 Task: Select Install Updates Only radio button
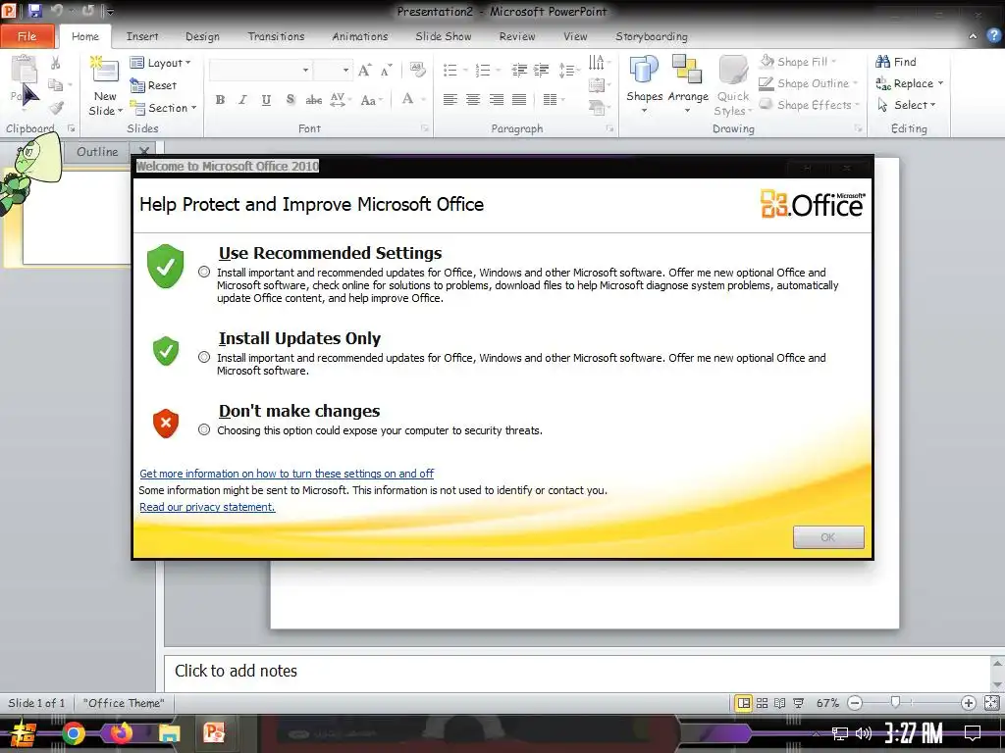[204, 357]
